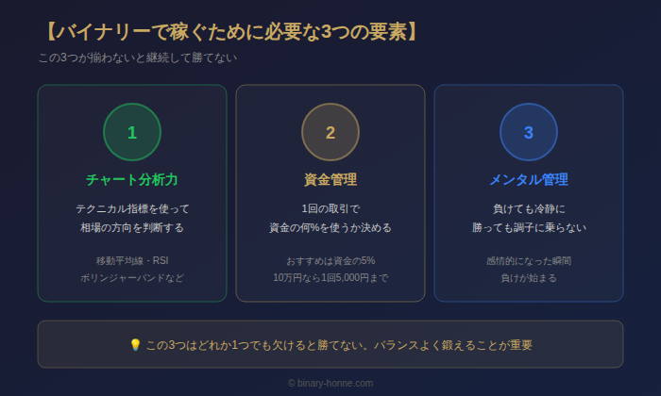The width and height of the screenshot is (661, 396).
Task: Select the 資金管理 card heading
Action: pos(330,179)
